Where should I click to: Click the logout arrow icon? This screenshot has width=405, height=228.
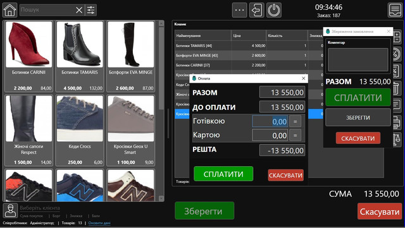[x=257, y=10]
